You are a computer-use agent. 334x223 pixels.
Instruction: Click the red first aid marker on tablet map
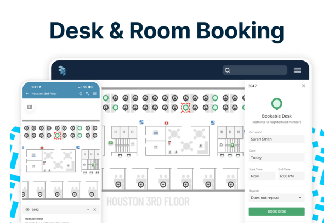pos(166,122)
